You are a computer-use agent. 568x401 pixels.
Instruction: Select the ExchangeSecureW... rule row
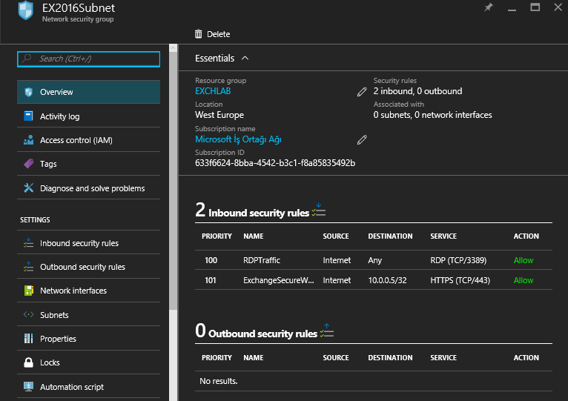click(x=374, y=280)
